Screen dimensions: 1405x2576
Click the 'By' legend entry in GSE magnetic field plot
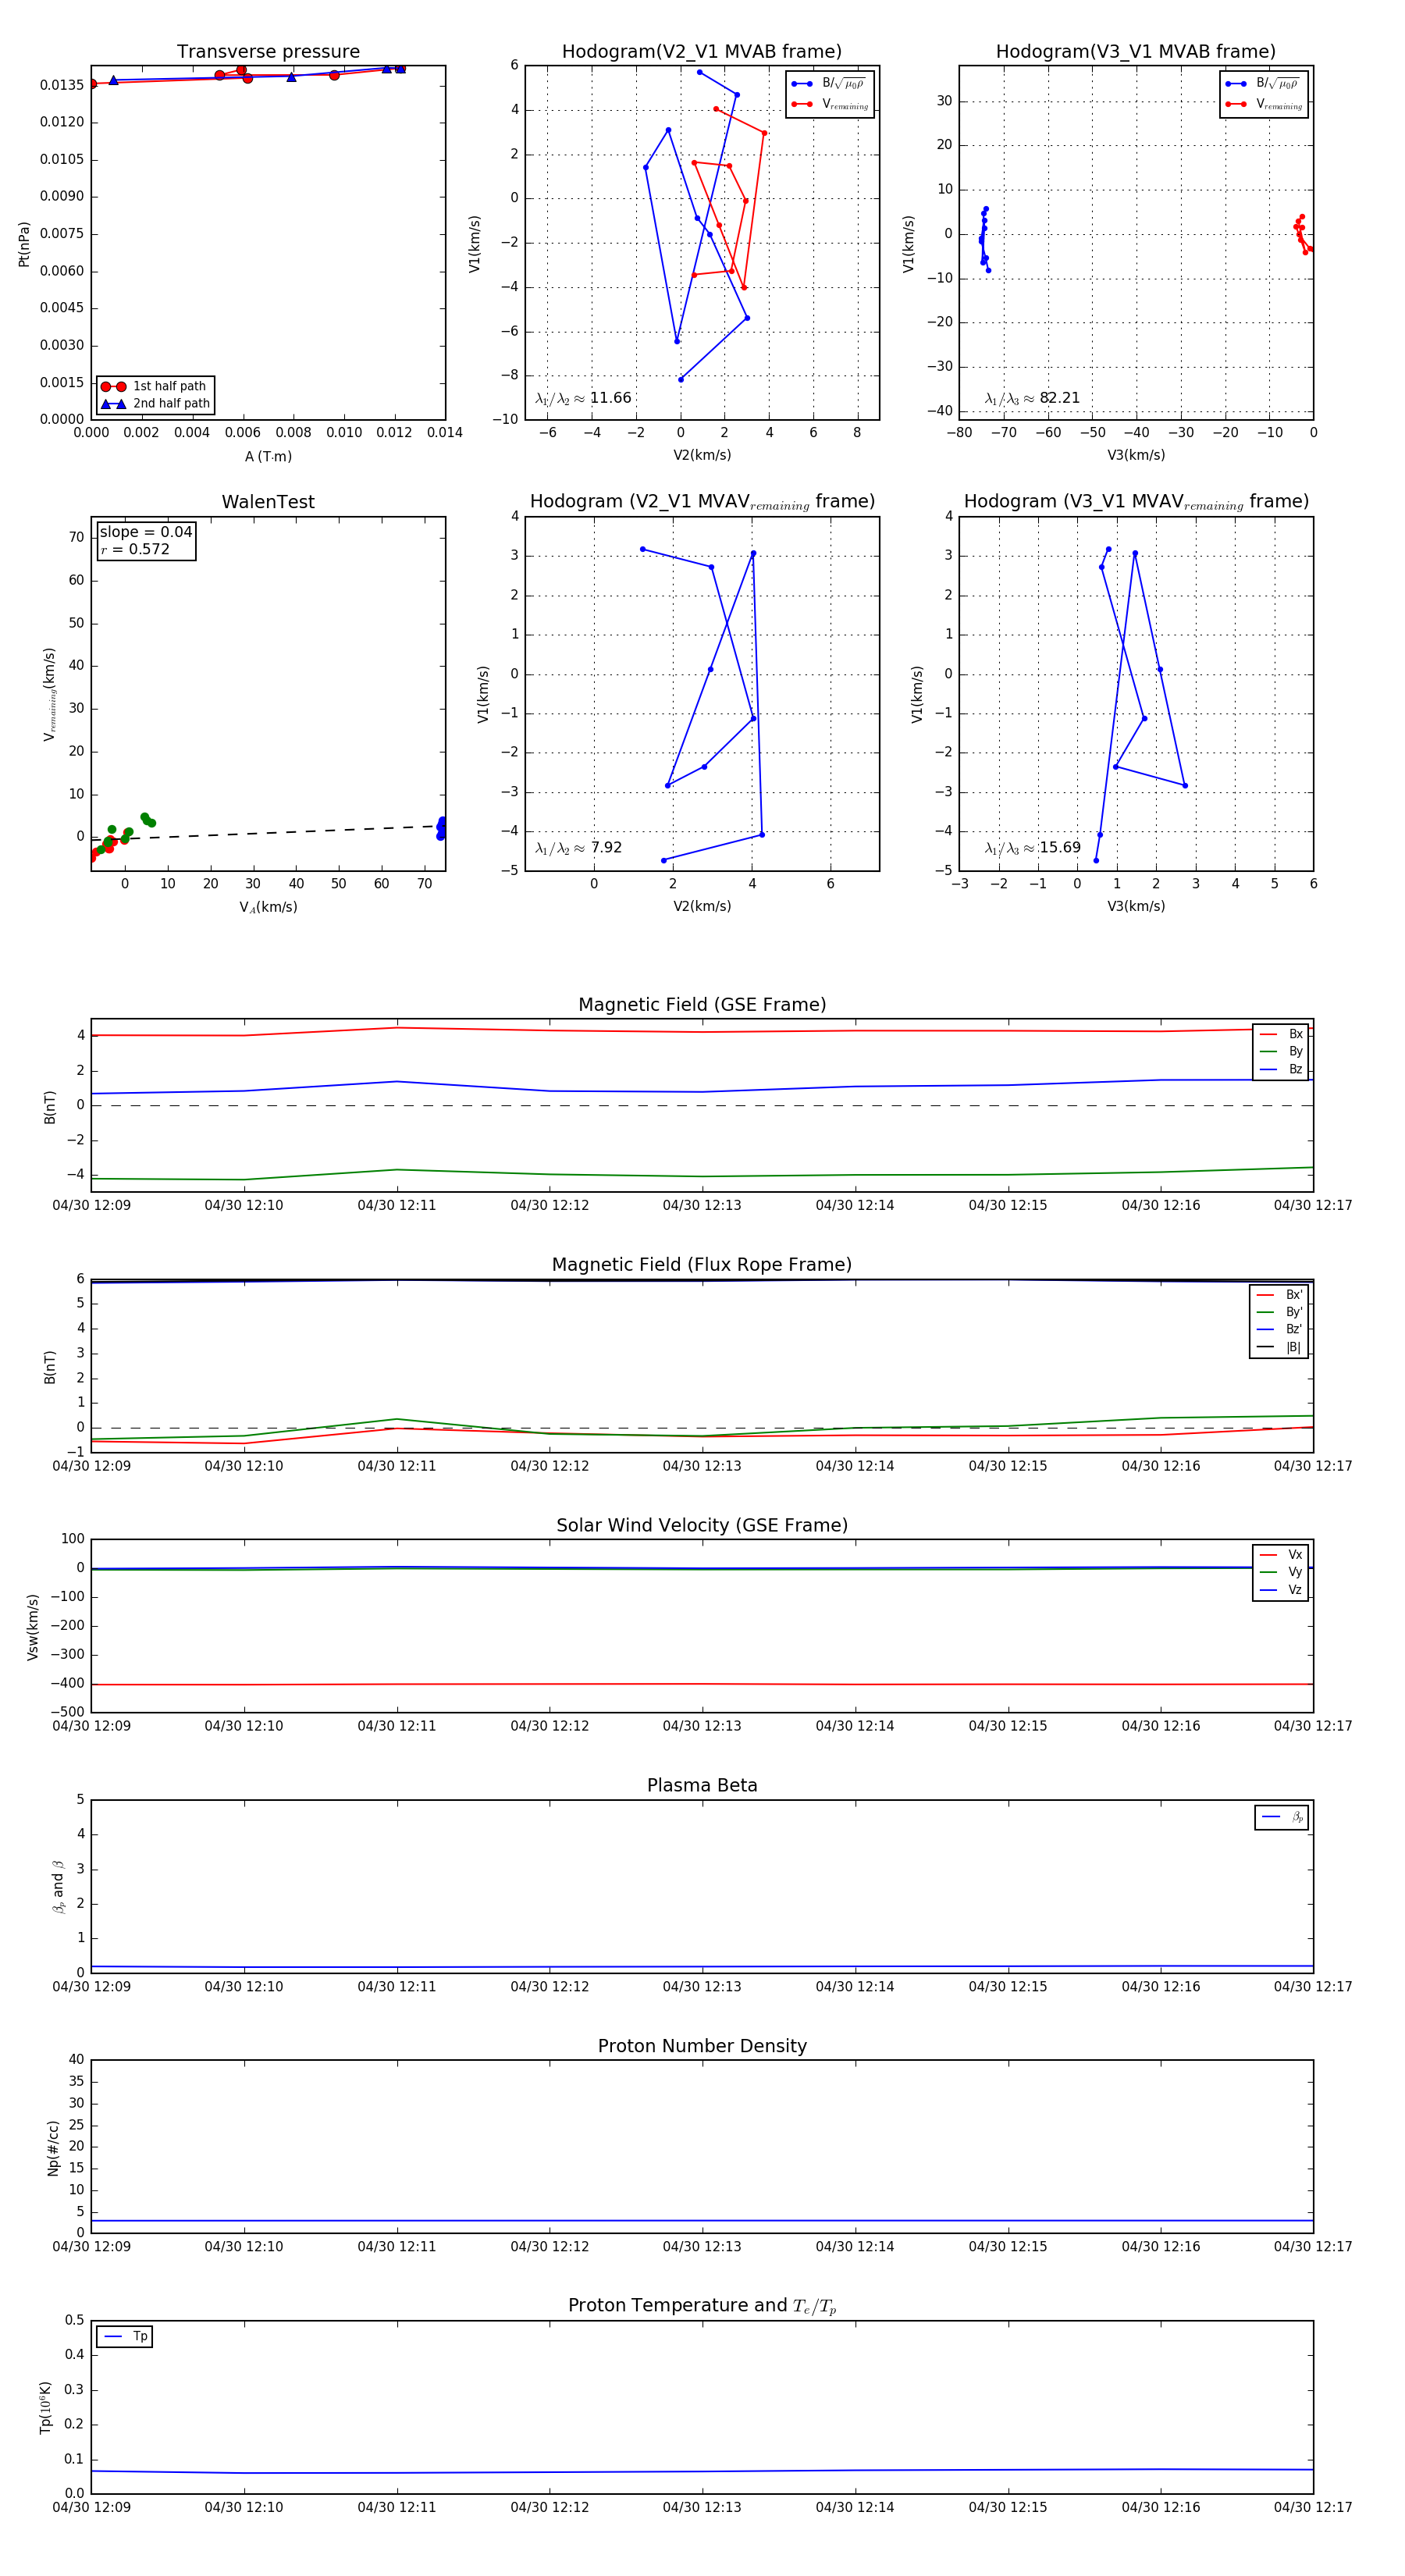(1281, 1051)
